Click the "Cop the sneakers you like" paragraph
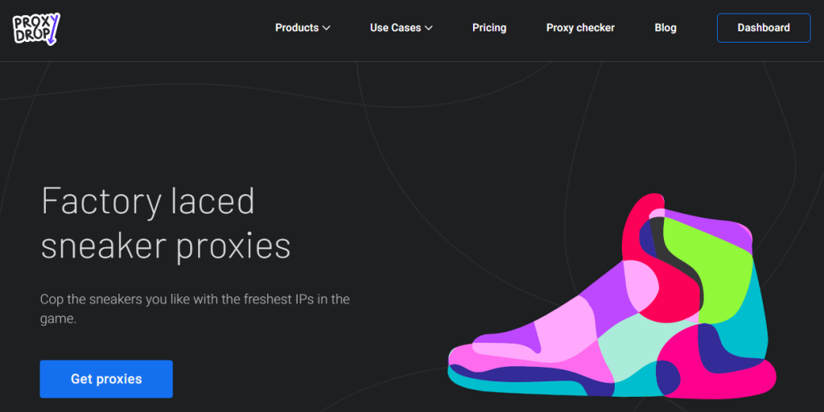 (195, 309)
